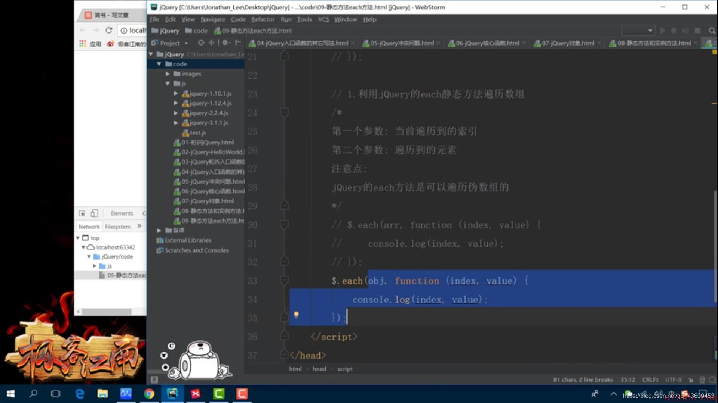Viewport: 718px width, 403px height.
Task: Open the Navigate menu
Action: click(x=213, y=19)
